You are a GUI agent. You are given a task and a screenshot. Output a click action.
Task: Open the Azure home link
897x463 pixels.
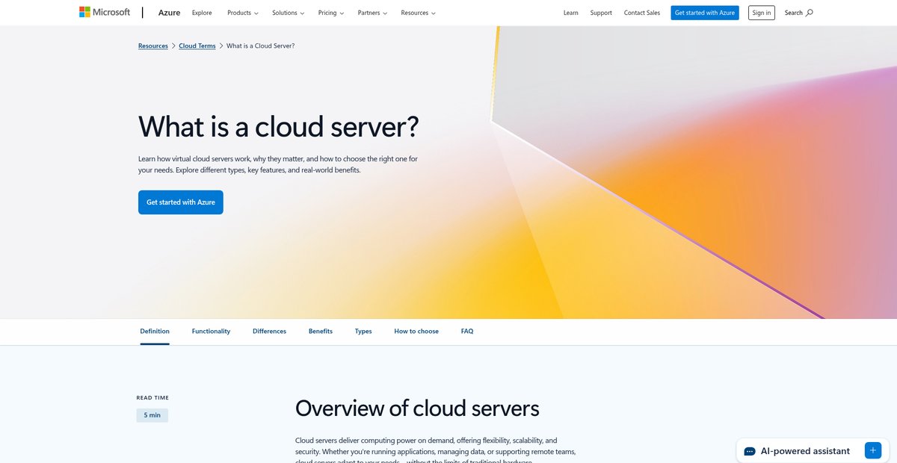point(169,13)
